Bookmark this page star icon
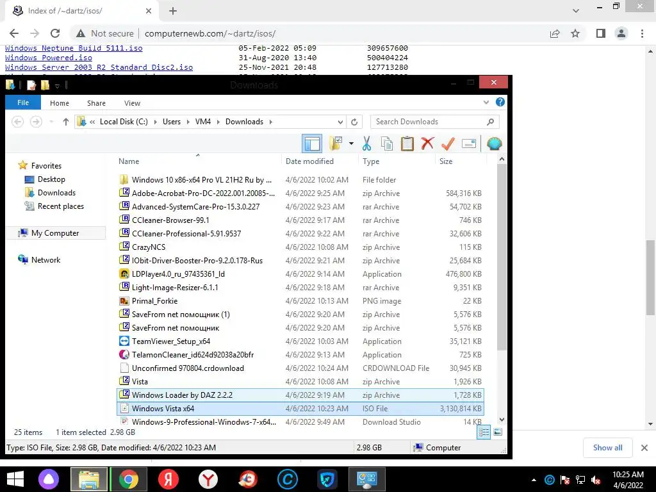 (576, 33)
